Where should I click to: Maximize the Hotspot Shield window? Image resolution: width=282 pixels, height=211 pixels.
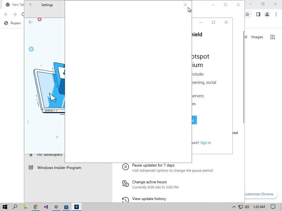pyautogui.click(x=213, y=22)
